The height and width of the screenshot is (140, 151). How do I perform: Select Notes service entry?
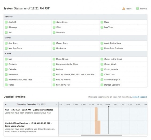(x=11, y=85)
